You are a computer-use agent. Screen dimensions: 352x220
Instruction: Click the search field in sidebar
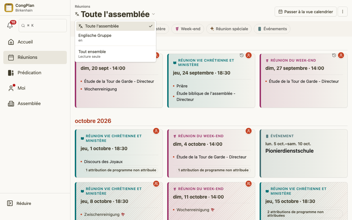click(43, 25)
